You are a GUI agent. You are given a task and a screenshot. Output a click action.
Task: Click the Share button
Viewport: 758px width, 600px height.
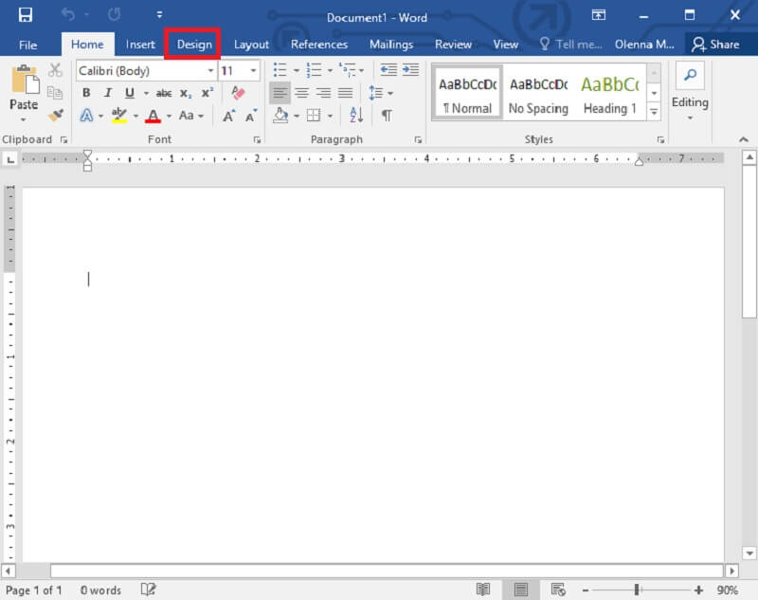pos(715,44)
